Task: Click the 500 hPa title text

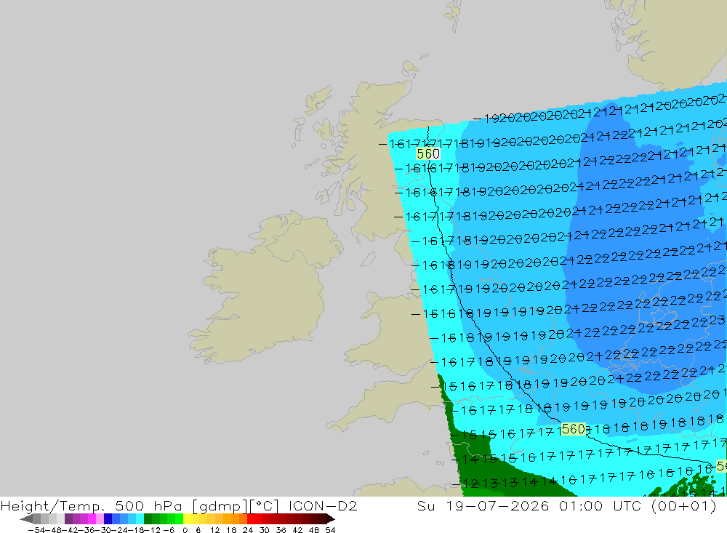Action: (148, 505)
